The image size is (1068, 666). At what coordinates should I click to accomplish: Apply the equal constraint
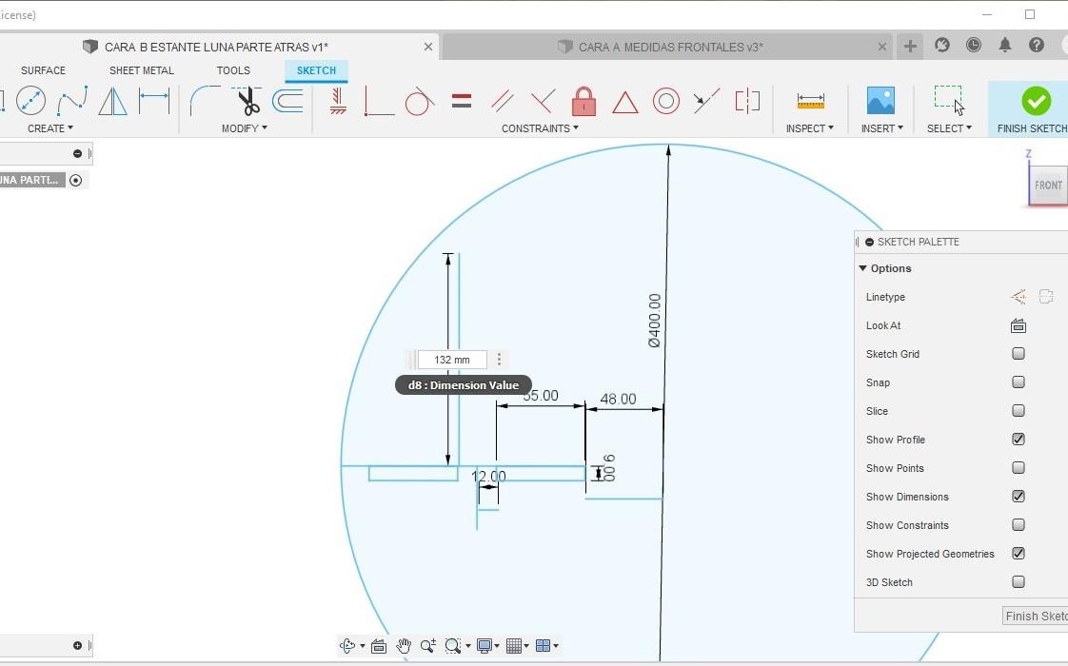point(461,101)
